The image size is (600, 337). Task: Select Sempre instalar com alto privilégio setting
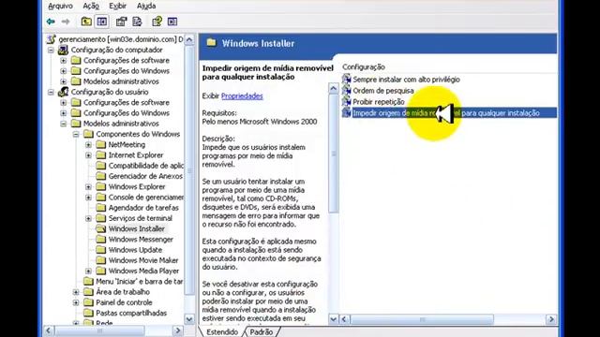(406, 80)
